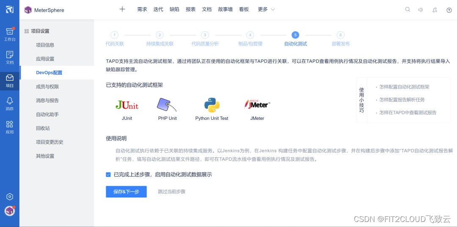The height and width of the screenshot is (227, 457).
Task: Click the speaker announcement icon
Action: click(x=421, y=10)
